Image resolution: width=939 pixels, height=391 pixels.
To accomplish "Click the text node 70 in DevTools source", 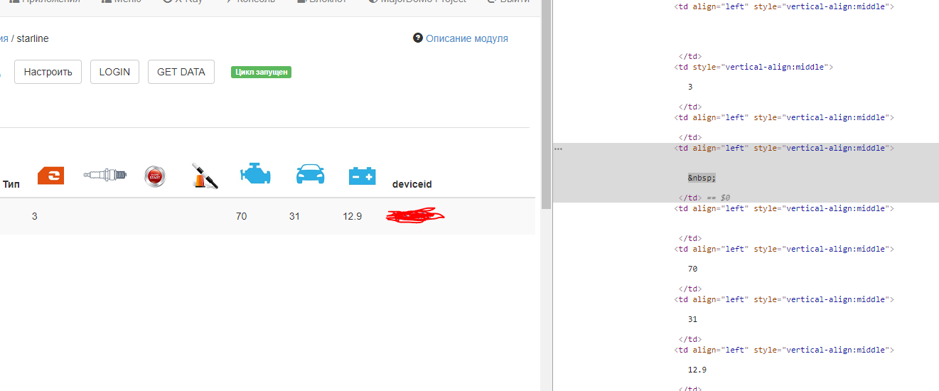I will (x=693, y=269).
